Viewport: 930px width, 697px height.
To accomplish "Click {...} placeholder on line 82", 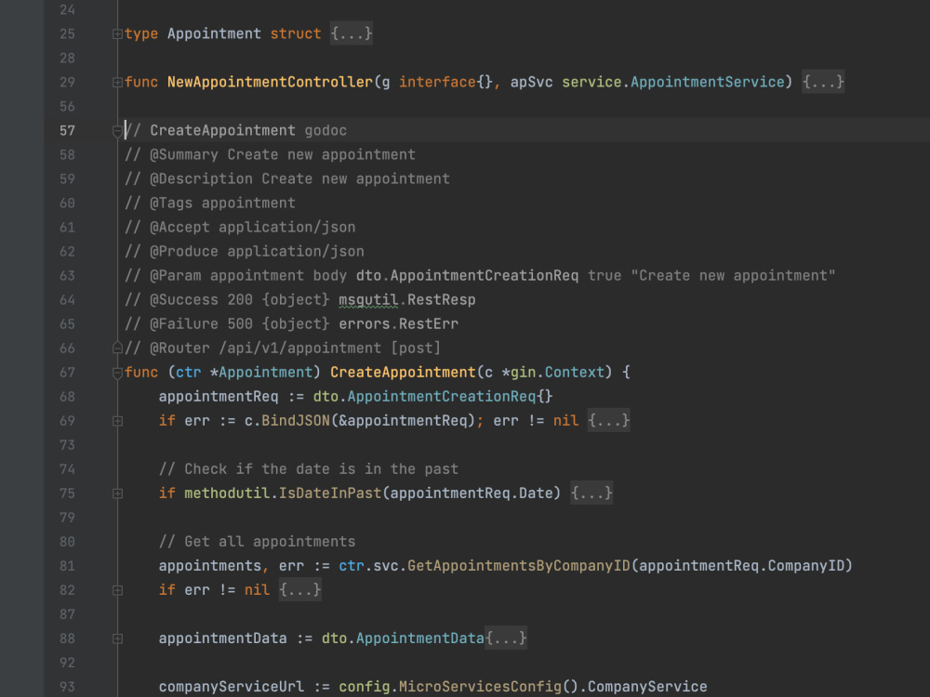I will click(x=300, y=590).
